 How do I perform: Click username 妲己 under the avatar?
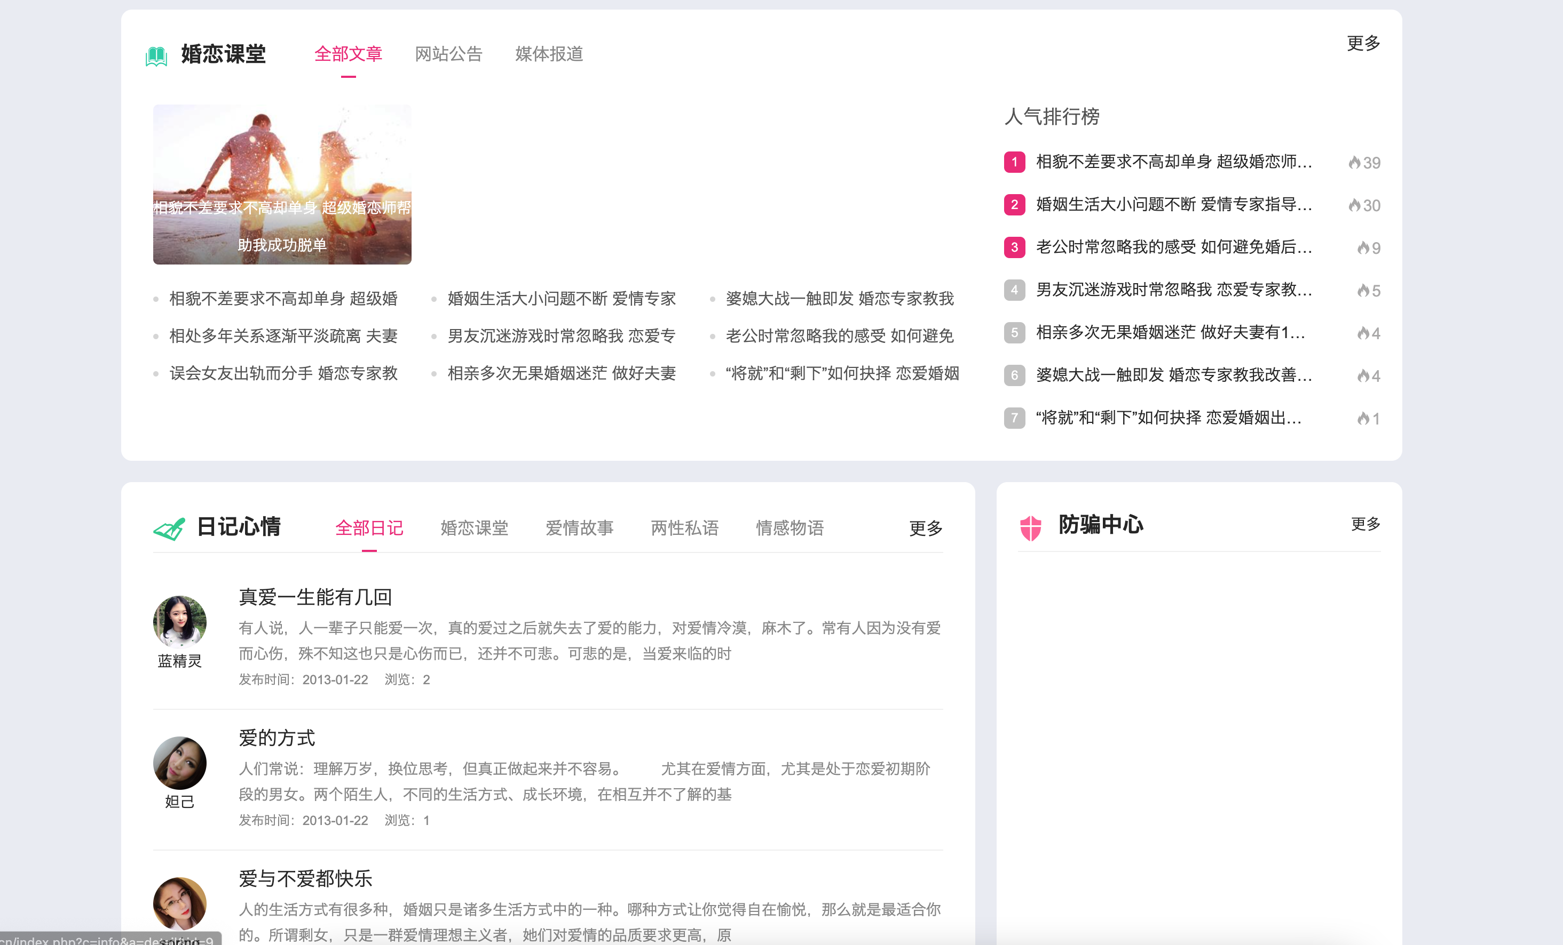click(x=179, y=802)
